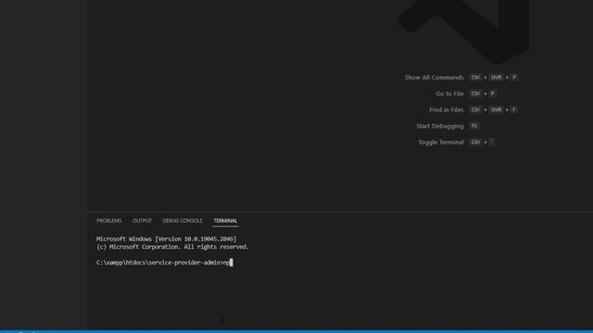The image size is (593, 333).
Task: Open the DEBUG CONSOLE tab
Action: click(x=183, y=220)
